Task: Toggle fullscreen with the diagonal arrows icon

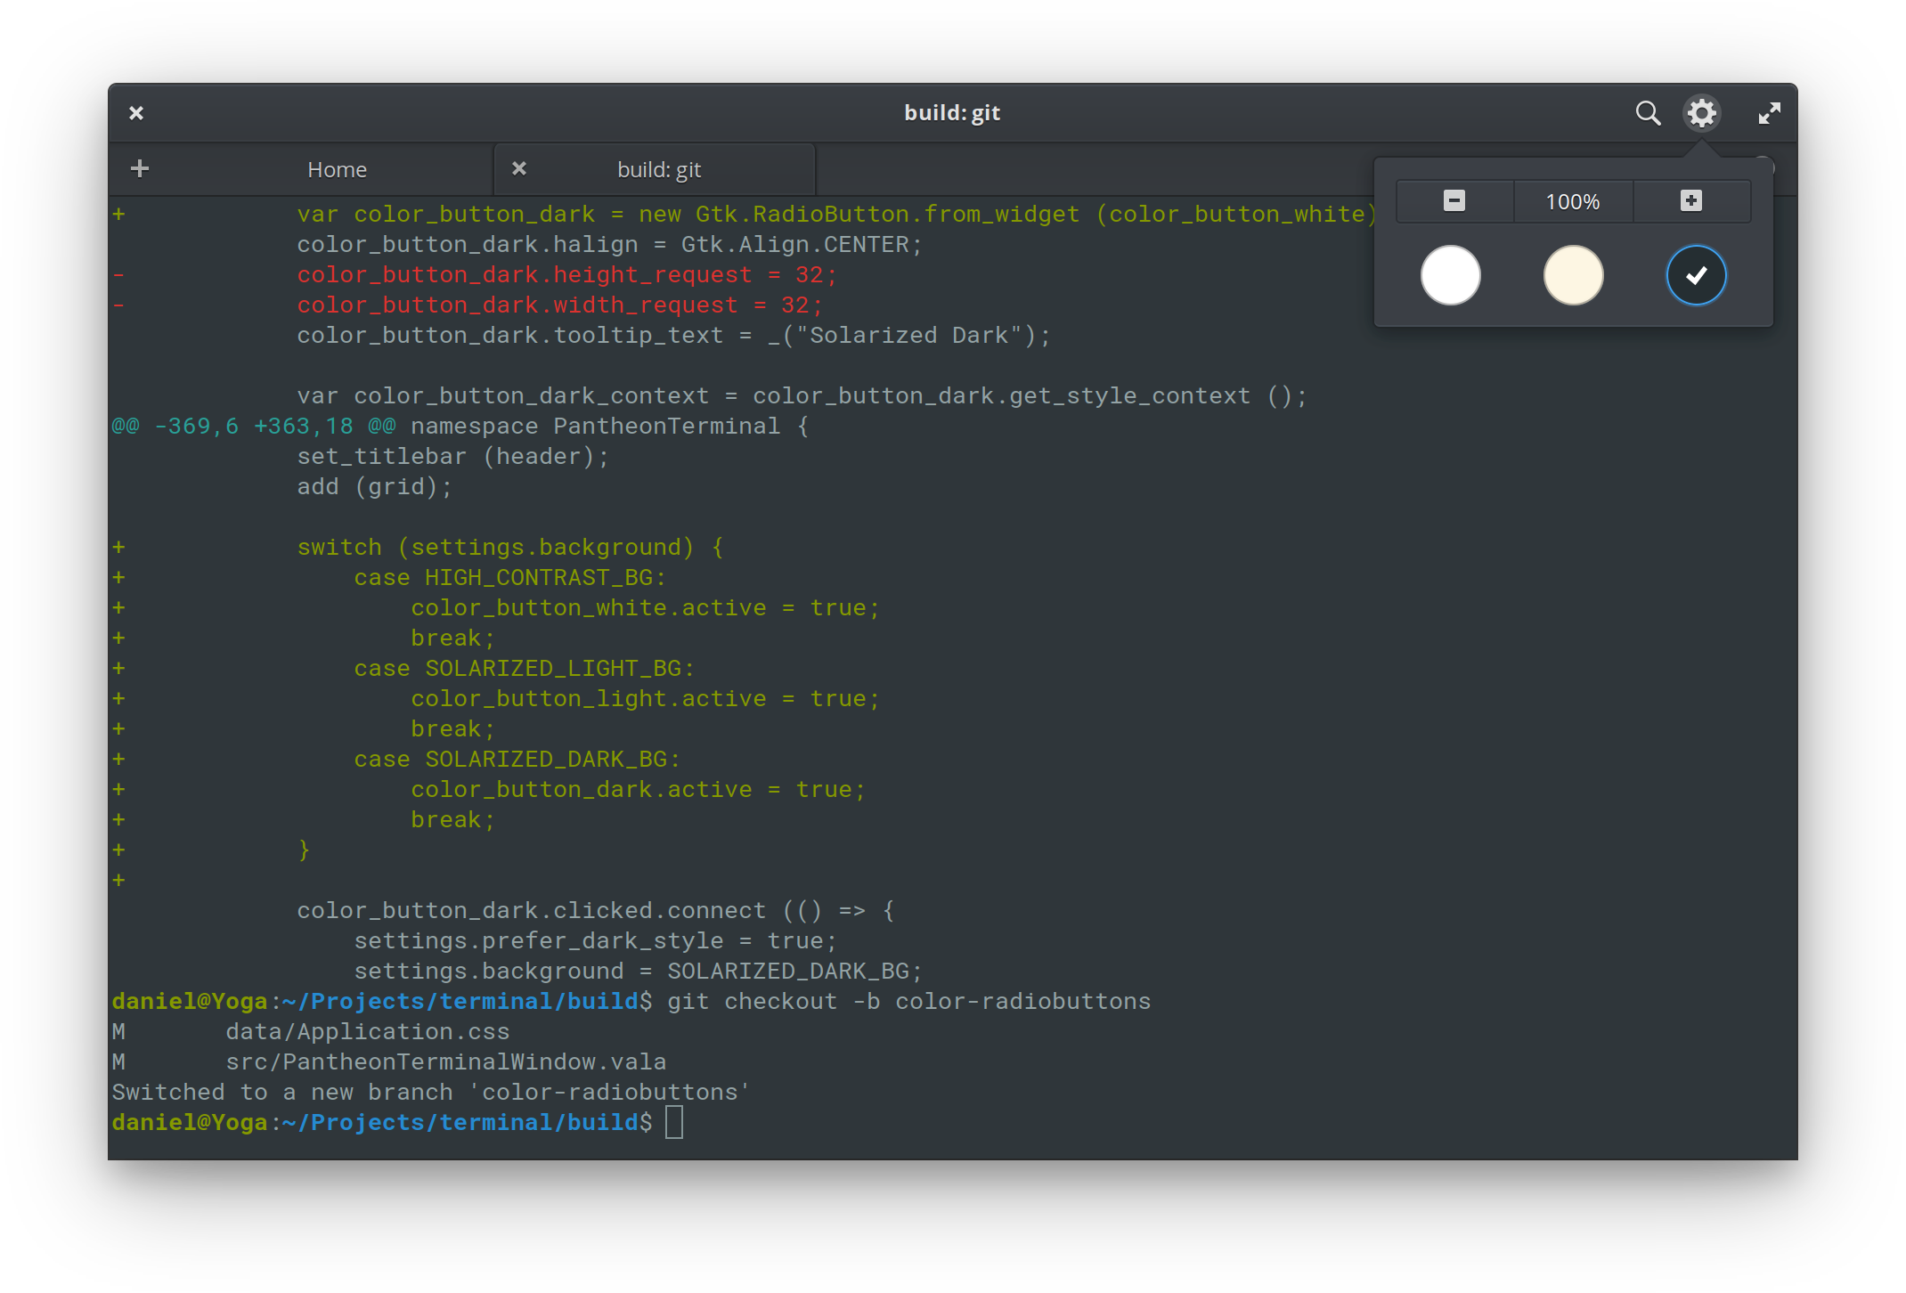Action: coord(1769,113)
